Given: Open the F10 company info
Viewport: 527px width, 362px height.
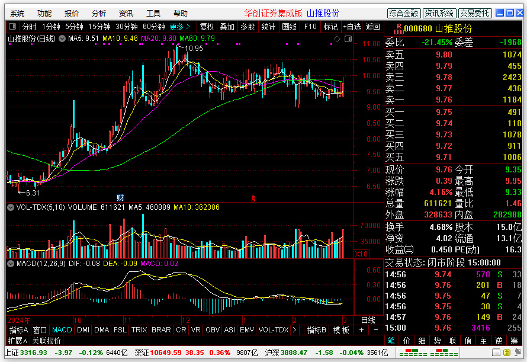Looking at the screenshot, I should 310,27.
